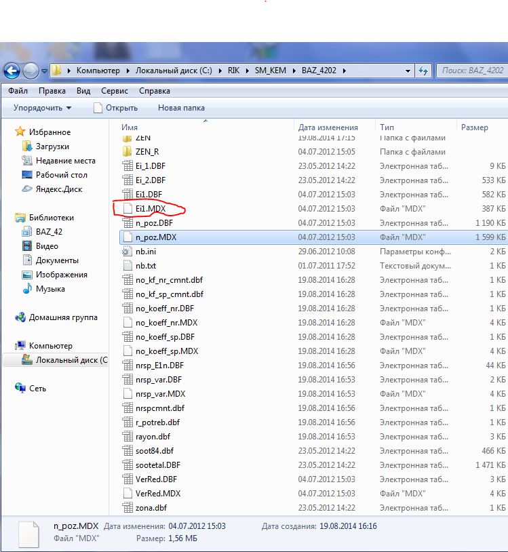Click the Избранное star icon
Image resolution: width=508 pixels, height=552 pixels.
pos(20,132)
